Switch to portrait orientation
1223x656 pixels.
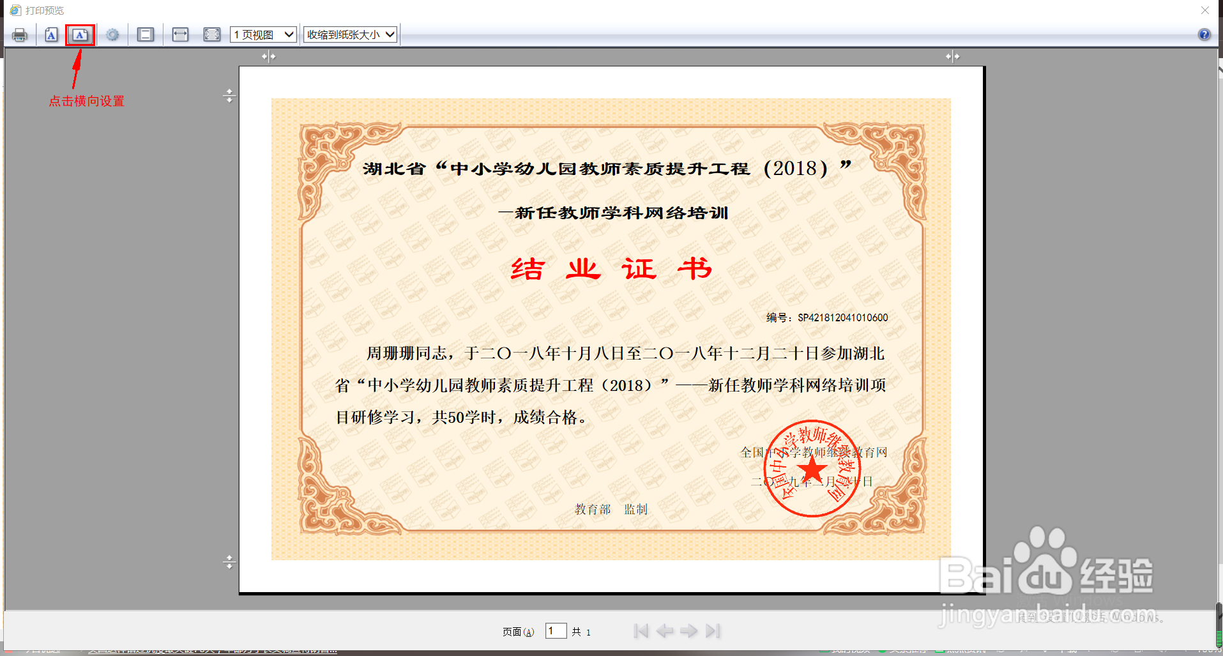pos(52,34)
